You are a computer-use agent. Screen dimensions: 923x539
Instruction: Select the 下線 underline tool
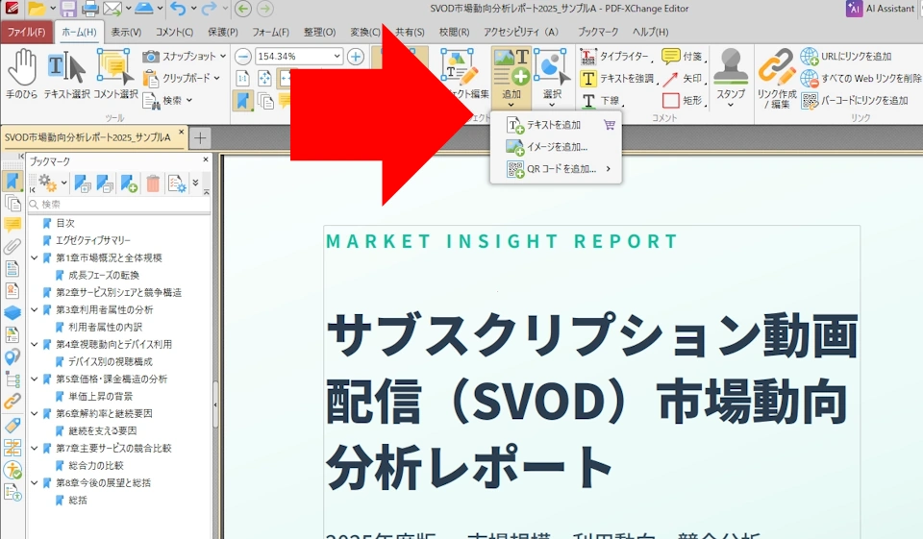coord(601,101)
